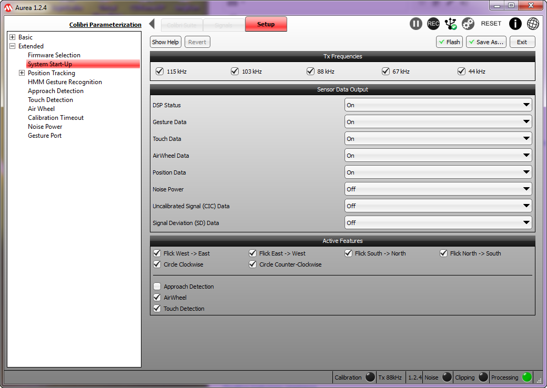Switch to the Setup tab

pos(266,24)
